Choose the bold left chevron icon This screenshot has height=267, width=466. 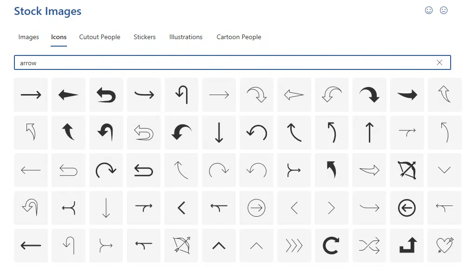point(181,208)
